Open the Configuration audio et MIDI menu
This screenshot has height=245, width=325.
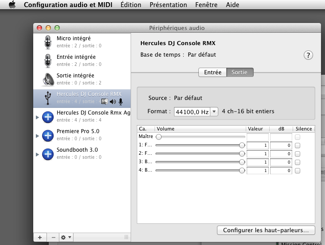tap(68, 4)
